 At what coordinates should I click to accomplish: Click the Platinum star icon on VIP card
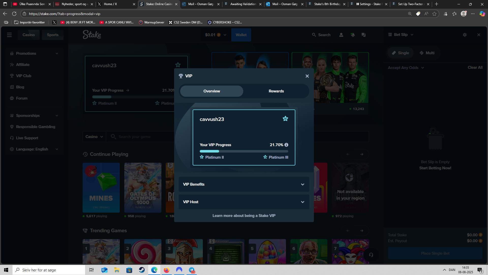tap(285, 119)
